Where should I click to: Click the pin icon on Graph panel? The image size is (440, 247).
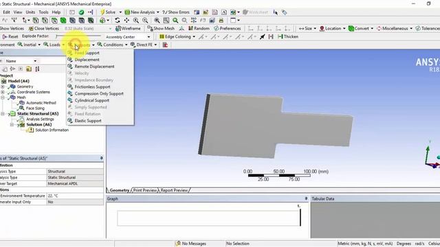[x=306, y=198]
